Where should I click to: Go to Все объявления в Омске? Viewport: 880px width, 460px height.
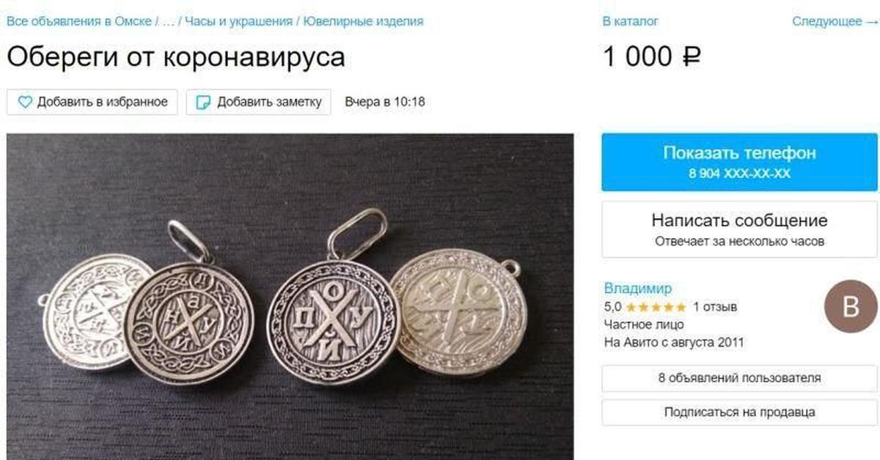[79, 22]
